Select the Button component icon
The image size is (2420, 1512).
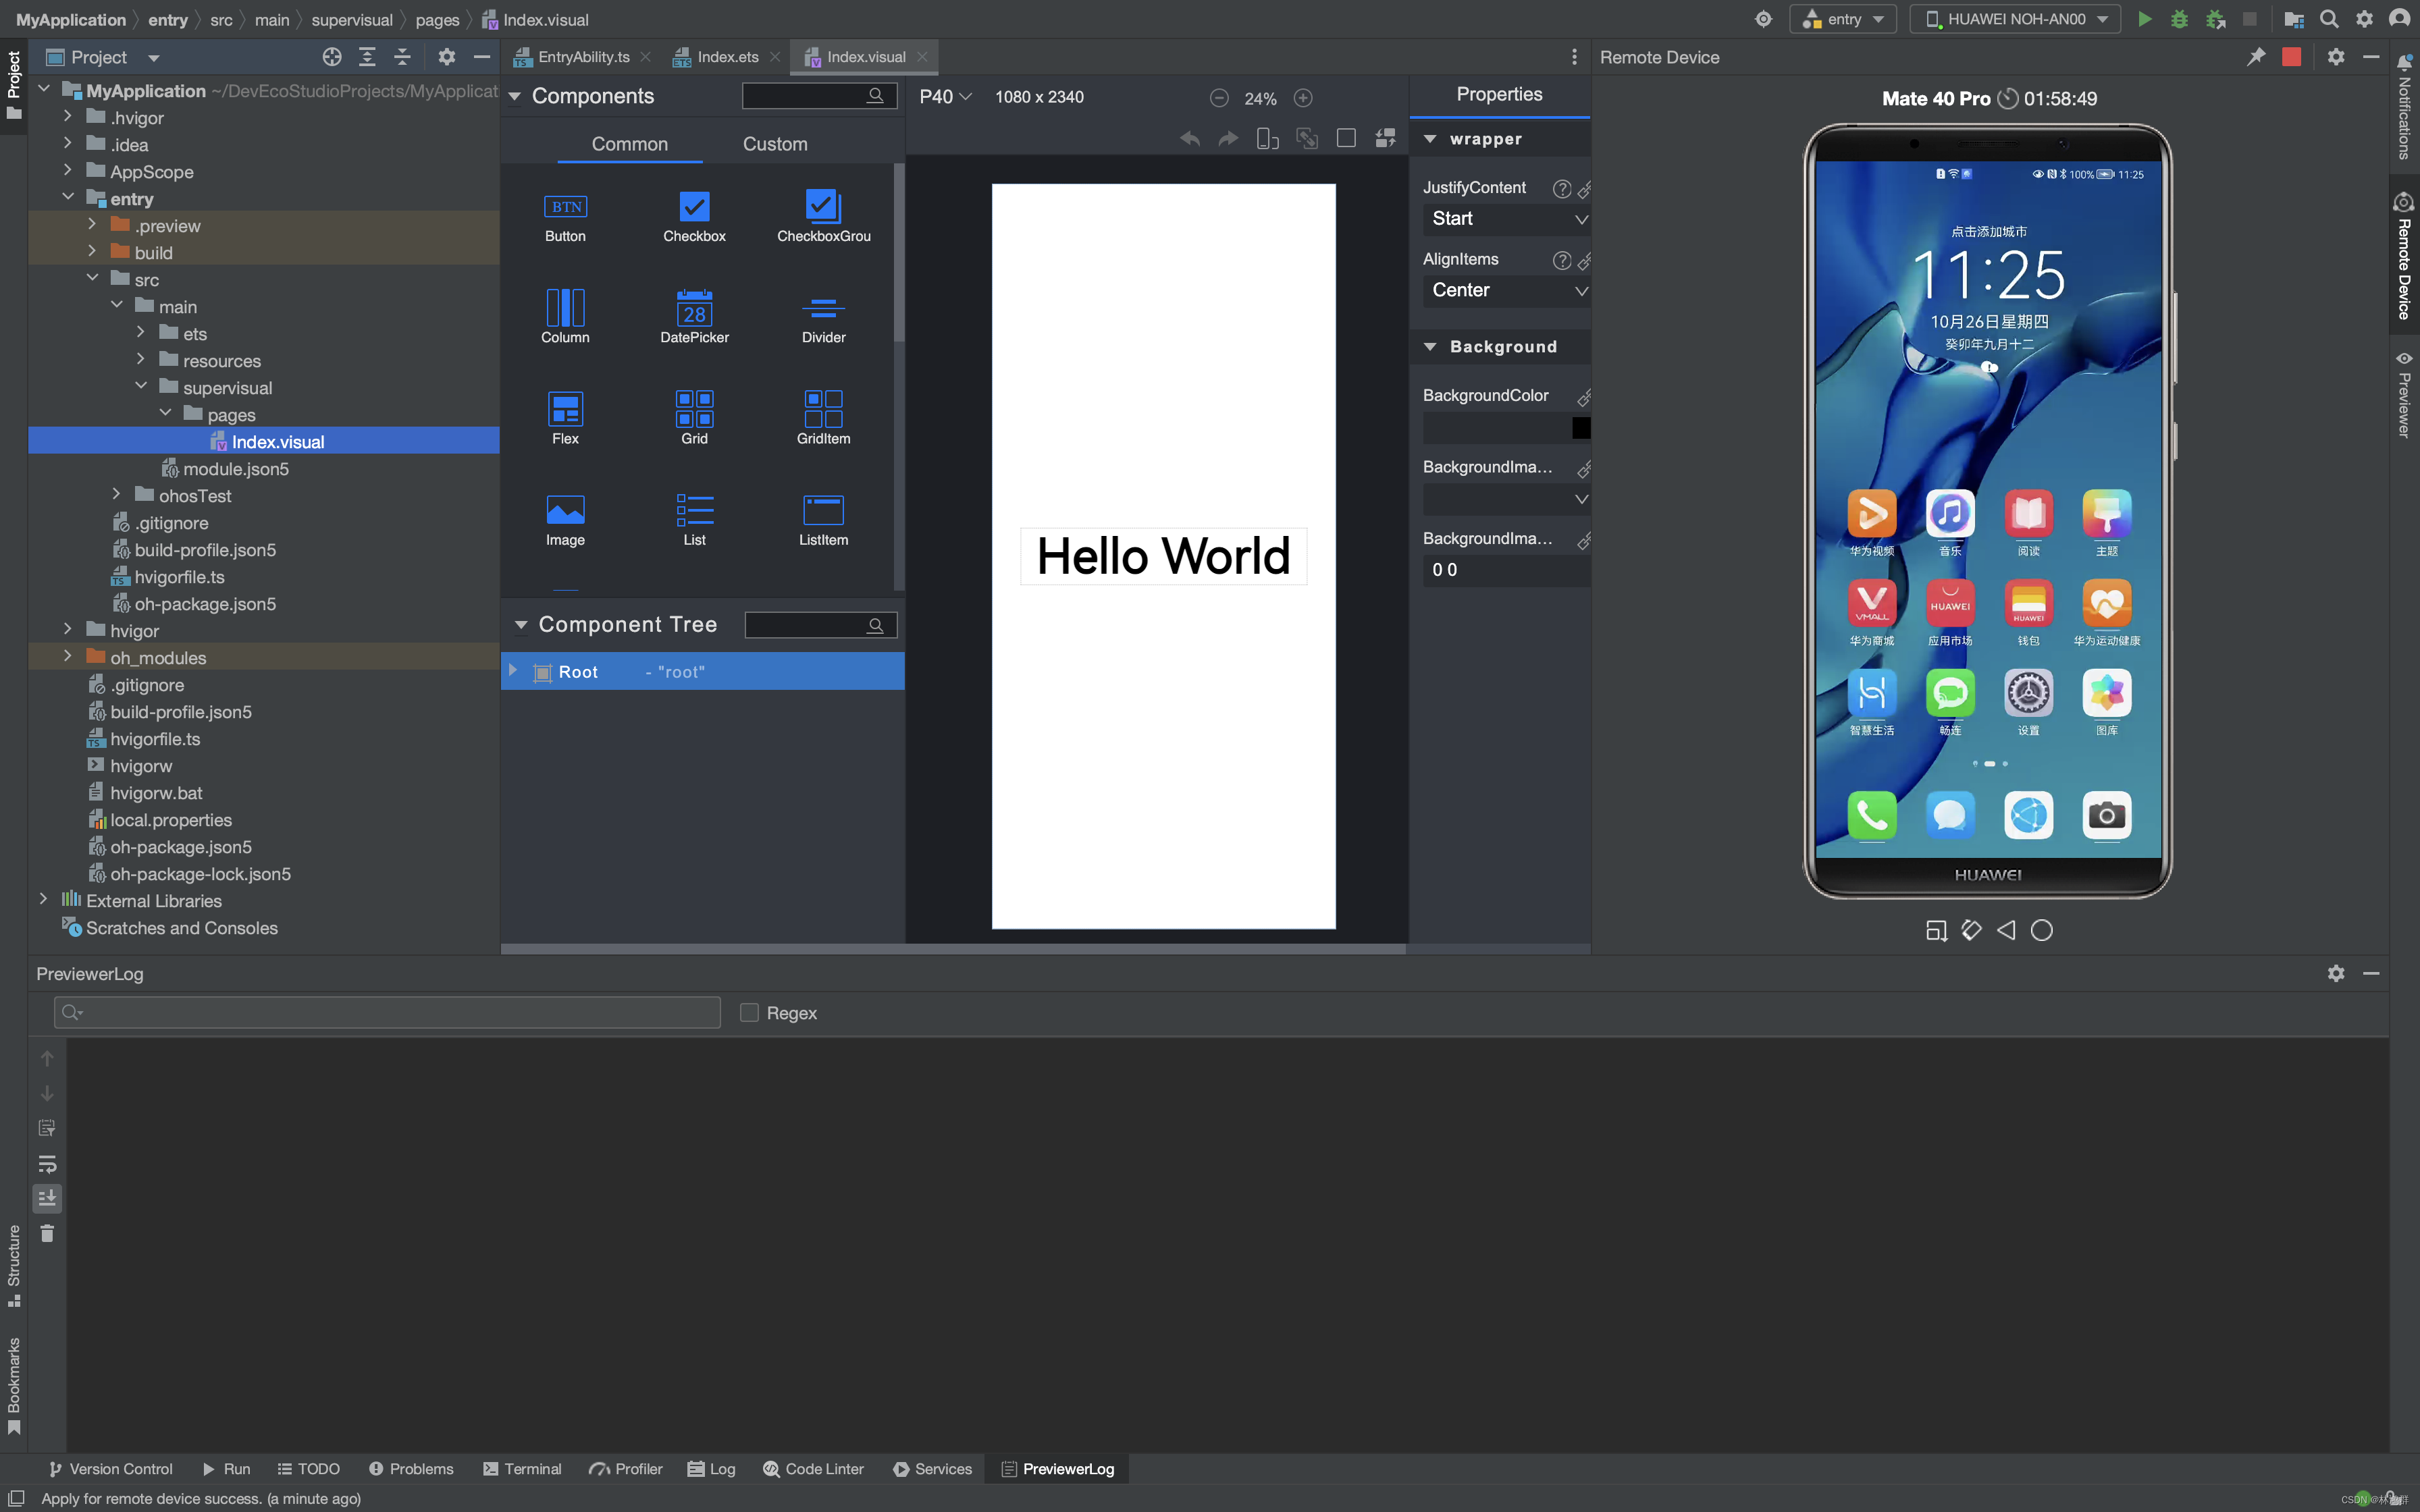point(565,207)
